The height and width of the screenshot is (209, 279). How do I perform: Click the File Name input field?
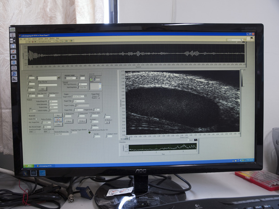[47, 85]
